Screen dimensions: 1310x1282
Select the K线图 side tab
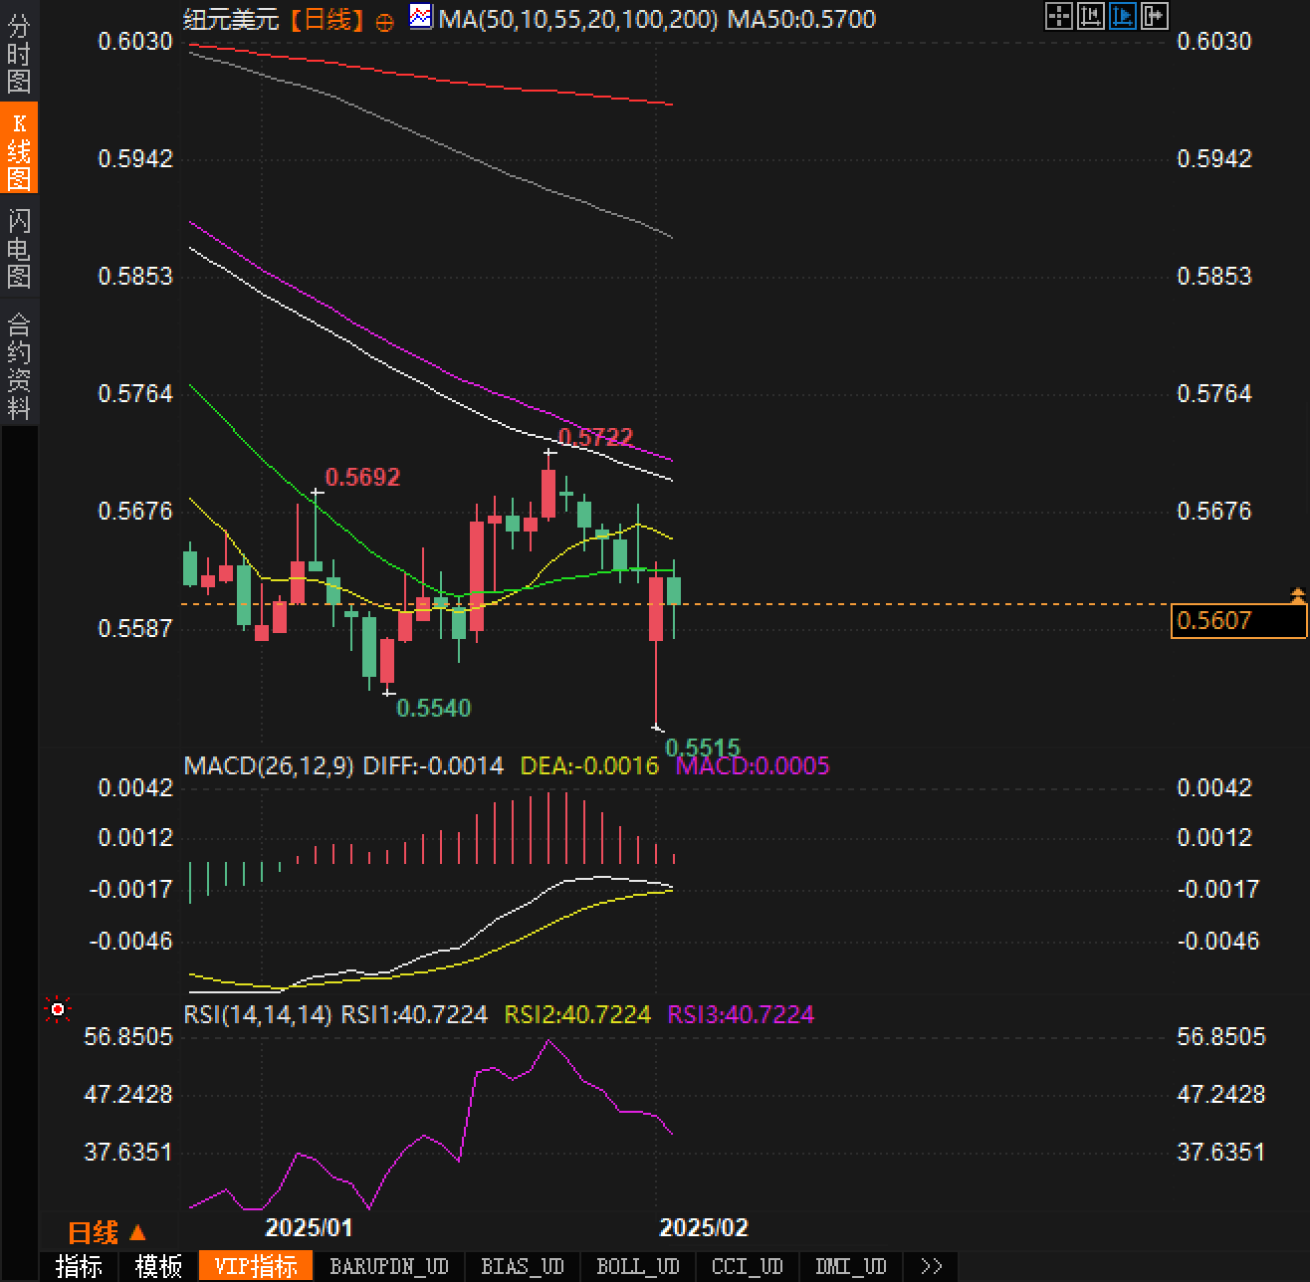(19, 149)
